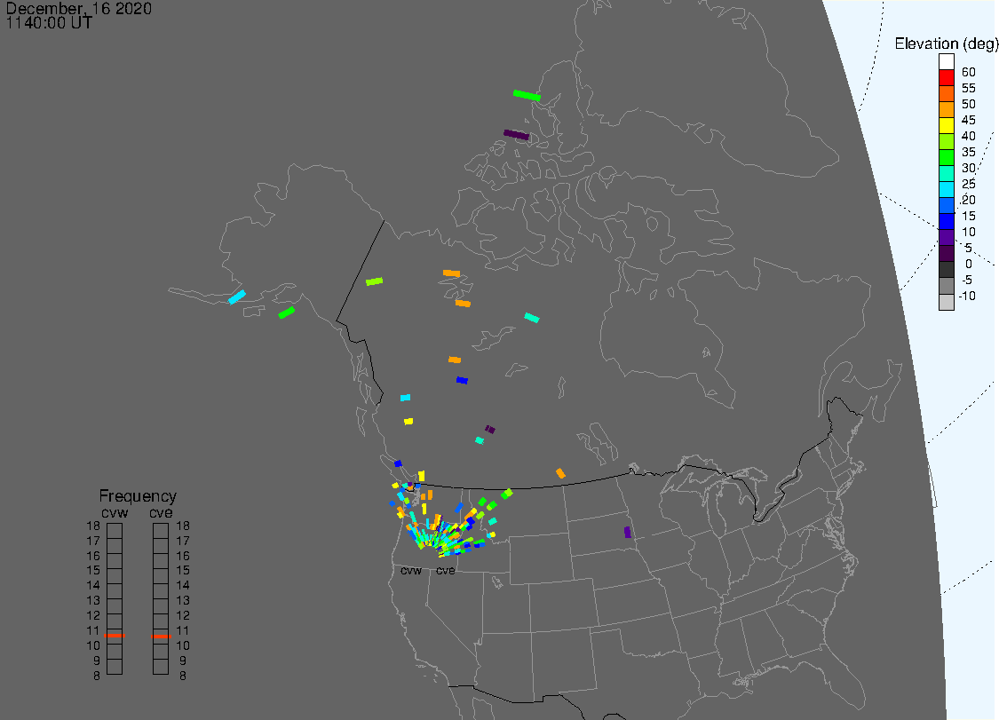Click the cyan echo bar over western Alaska
The image size is (999, 720).
[237, 297]
